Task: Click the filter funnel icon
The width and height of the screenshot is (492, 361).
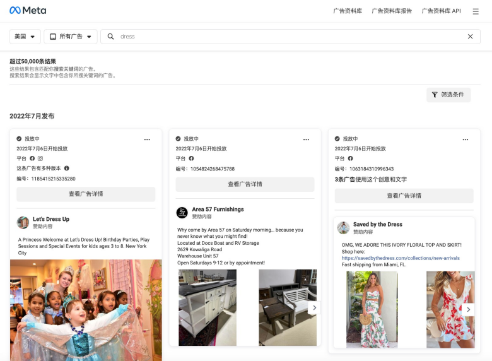Action: 434,95
